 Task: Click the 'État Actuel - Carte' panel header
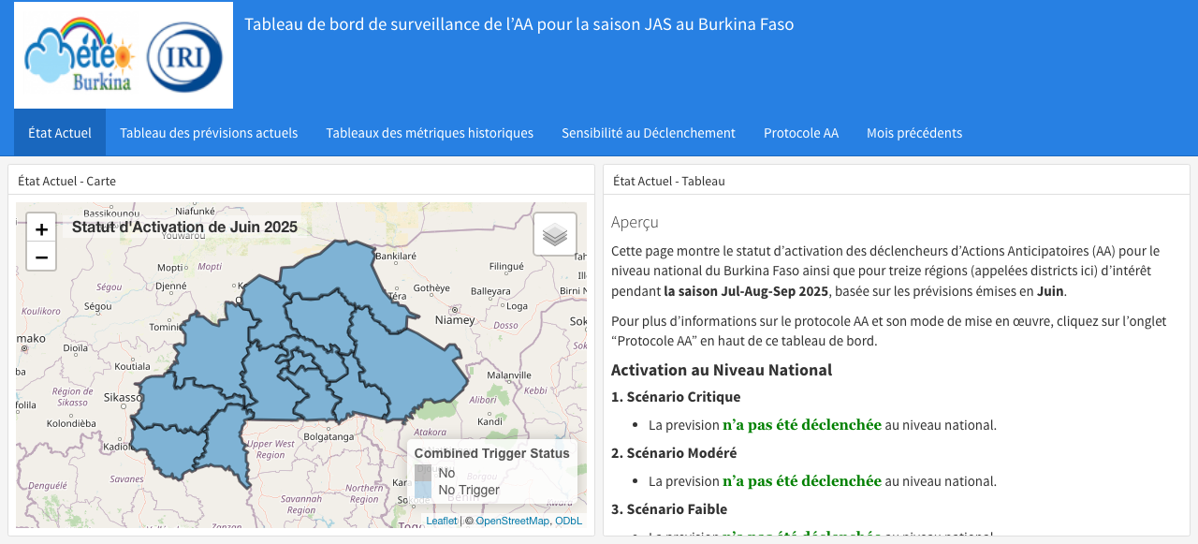click(x=66, y=180)
